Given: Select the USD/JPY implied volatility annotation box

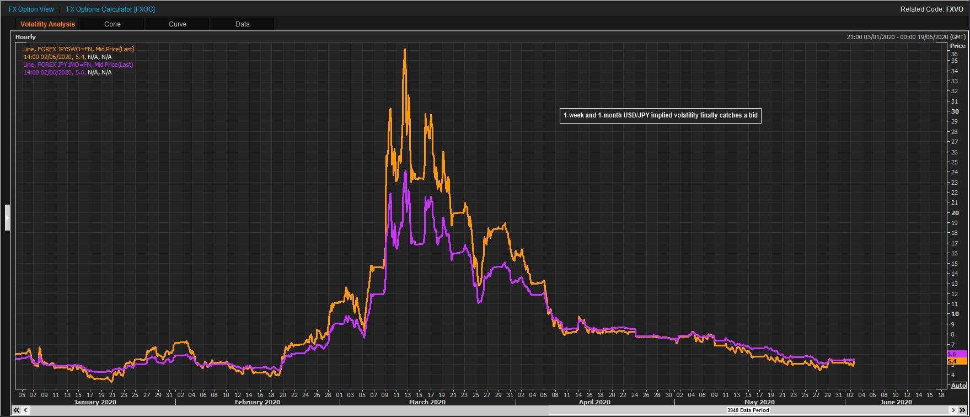Looking at the screenshot, I should (x=660, y=116).
